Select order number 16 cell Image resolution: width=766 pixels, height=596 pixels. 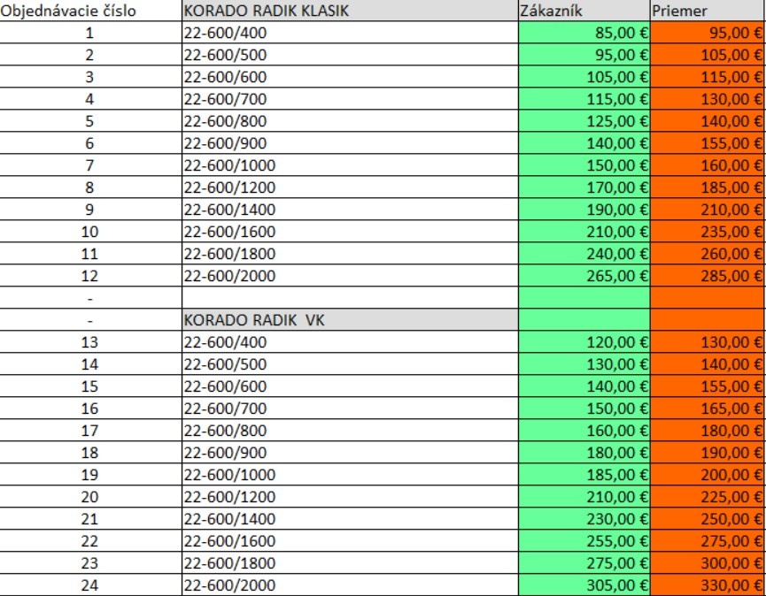coord(90,409)
